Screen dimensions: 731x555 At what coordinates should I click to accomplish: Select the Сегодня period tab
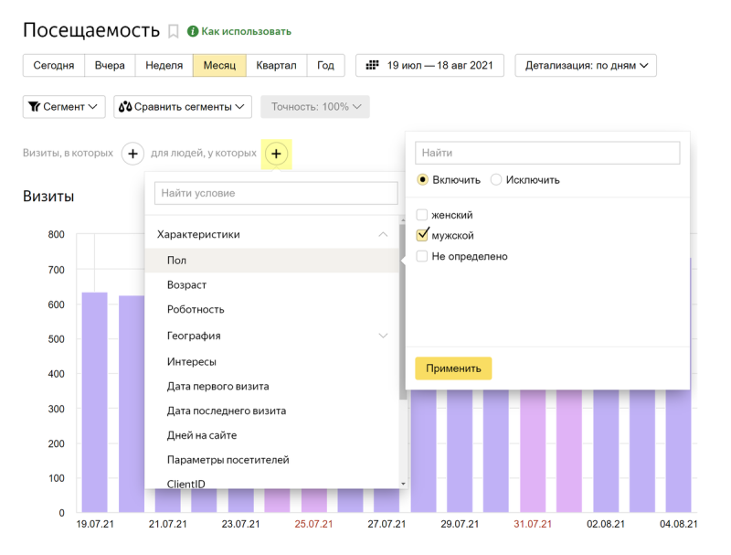click(54, 65)
